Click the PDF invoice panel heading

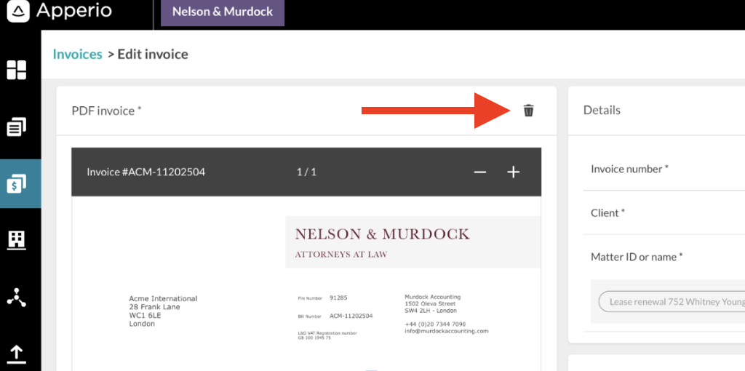tap(107, 111)
